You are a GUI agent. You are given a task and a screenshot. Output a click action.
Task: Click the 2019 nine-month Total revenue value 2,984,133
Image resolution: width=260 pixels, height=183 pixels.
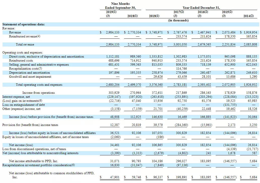tap(113, 44)
